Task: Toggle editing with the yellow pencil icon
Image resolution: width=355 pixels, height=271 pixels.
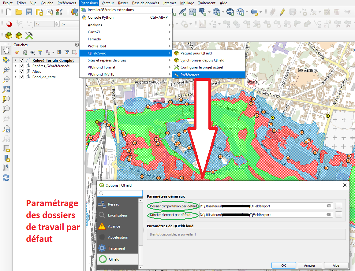Action: [282, 12]
